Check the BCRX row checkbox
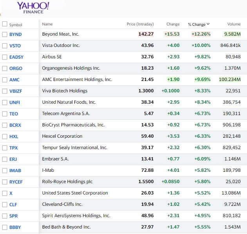The width and height of the screenshot is (247, 234). [5, 125]
